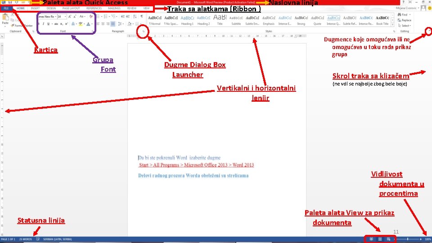Align text right in Paragraph group
The width and height of the screenshot is (432, 243).
click(x=108, y=24)
